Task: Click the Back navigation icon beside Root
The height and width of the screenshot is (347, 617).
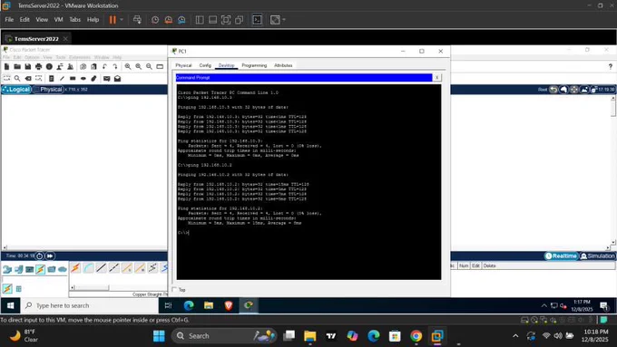Action: 553,90
